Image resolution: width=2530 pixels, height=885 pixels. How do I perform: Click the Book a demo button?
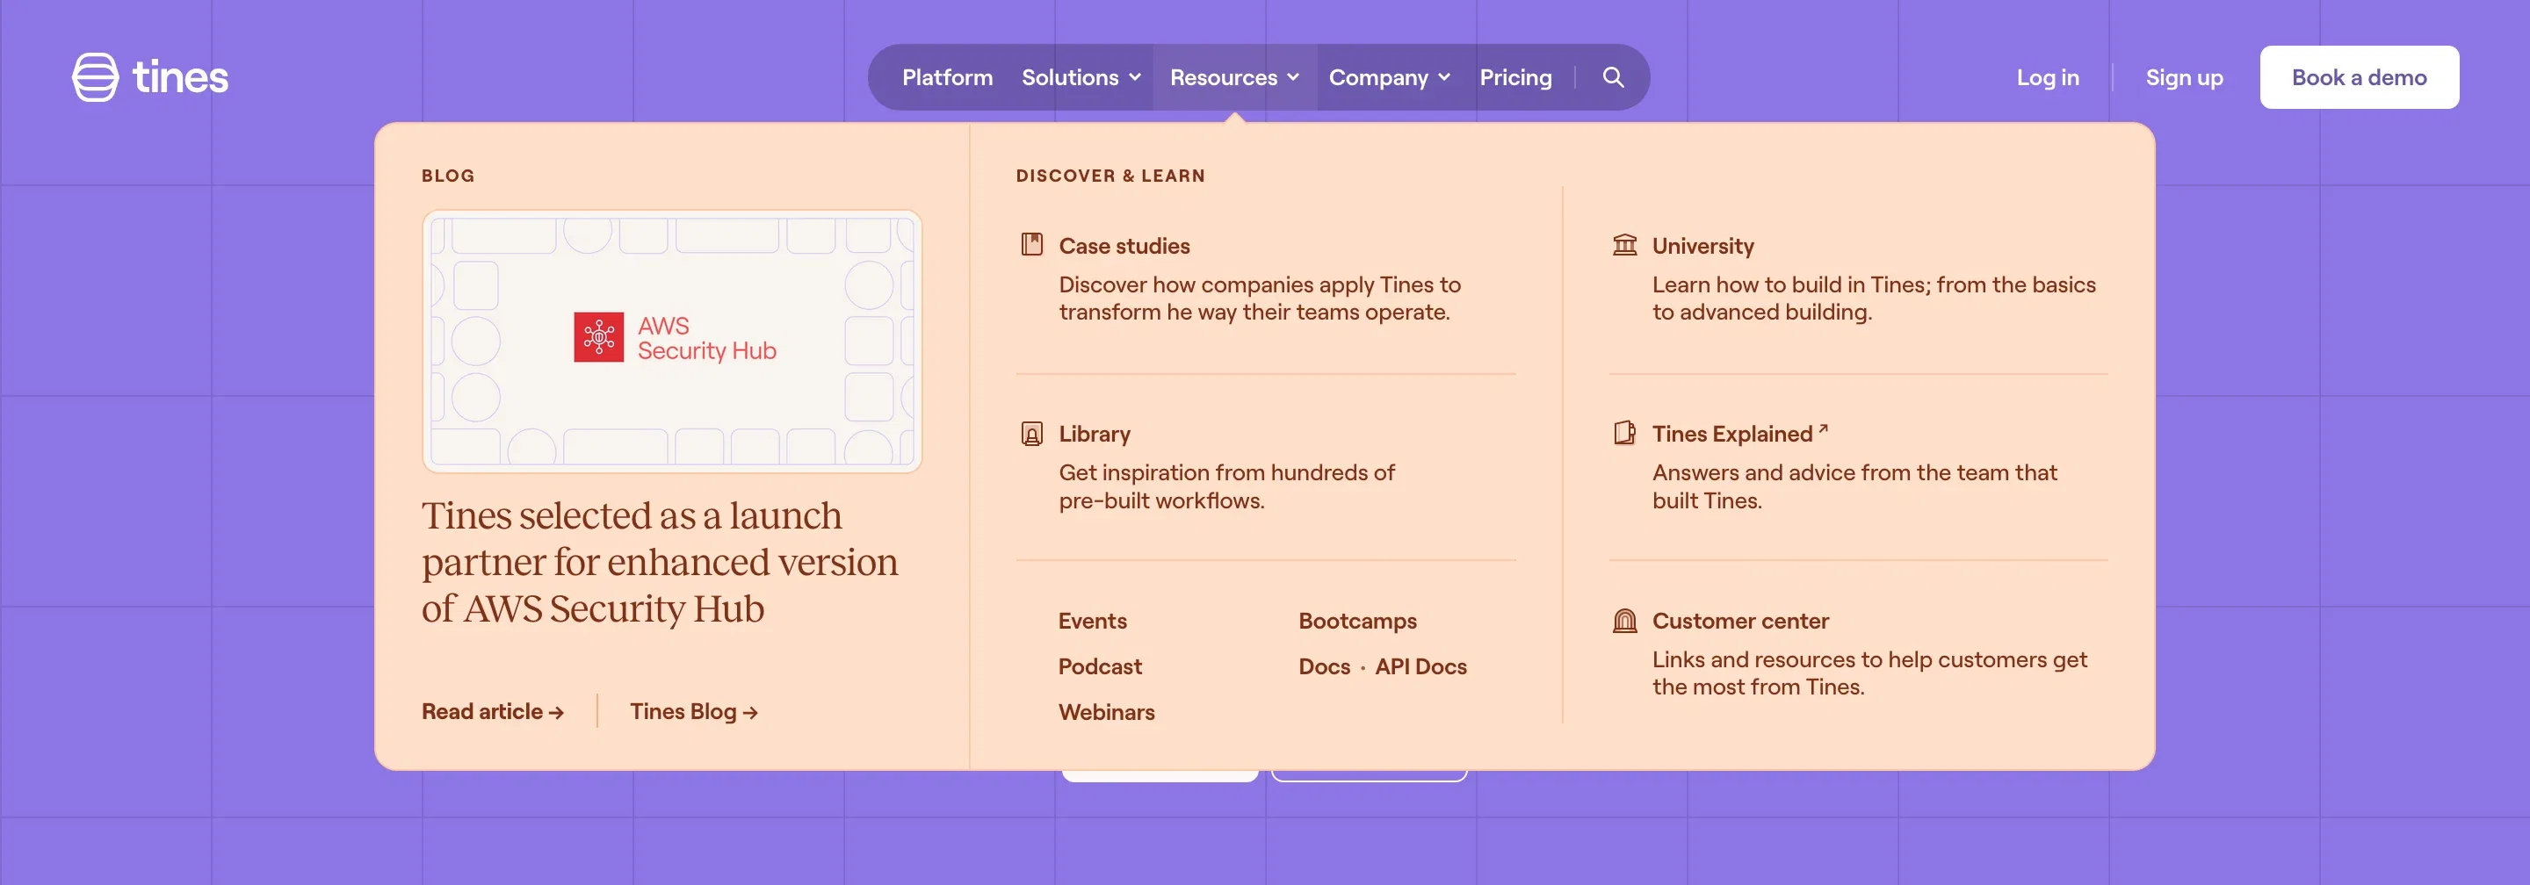2359,77
